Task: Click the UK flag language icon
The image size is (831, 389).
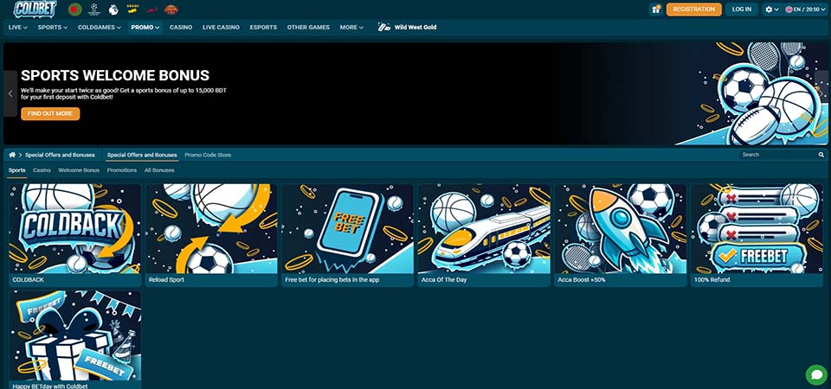Action: (789, 10)
